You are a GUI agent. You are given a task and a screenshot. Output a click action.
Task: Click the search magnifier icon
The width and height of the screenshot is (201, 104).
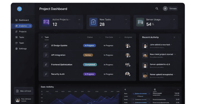[x=157, y=8]
